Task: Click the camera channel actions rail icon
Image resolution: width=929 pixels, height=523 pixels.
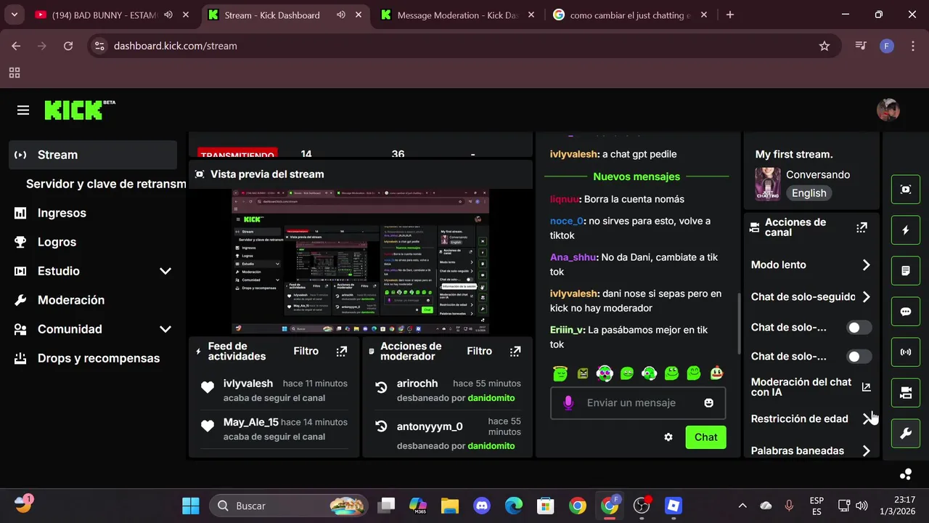Action: tap(906, 393)
